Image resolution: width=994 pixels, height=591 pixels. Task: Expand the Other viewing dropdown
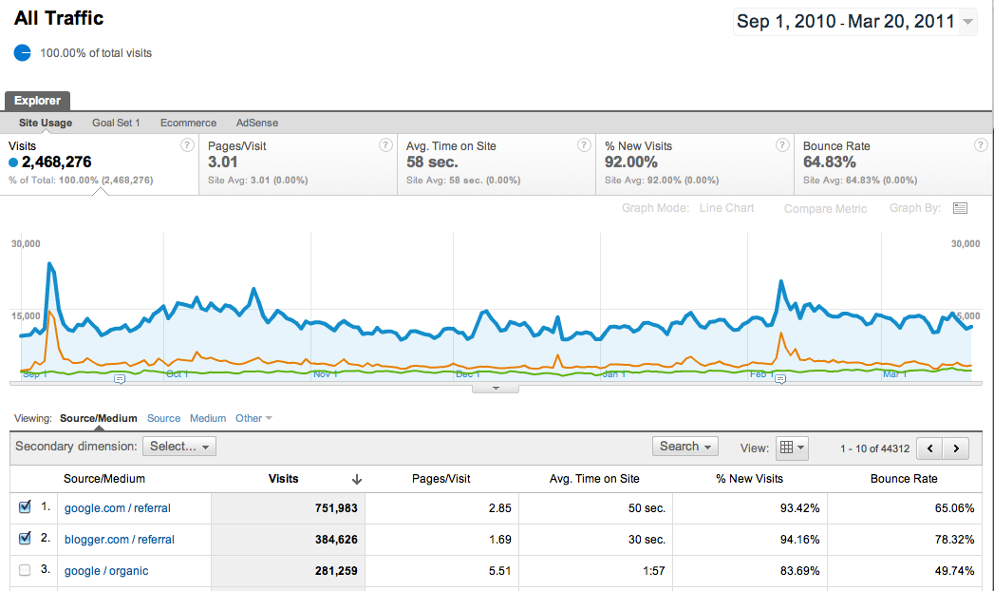[253, 418]
